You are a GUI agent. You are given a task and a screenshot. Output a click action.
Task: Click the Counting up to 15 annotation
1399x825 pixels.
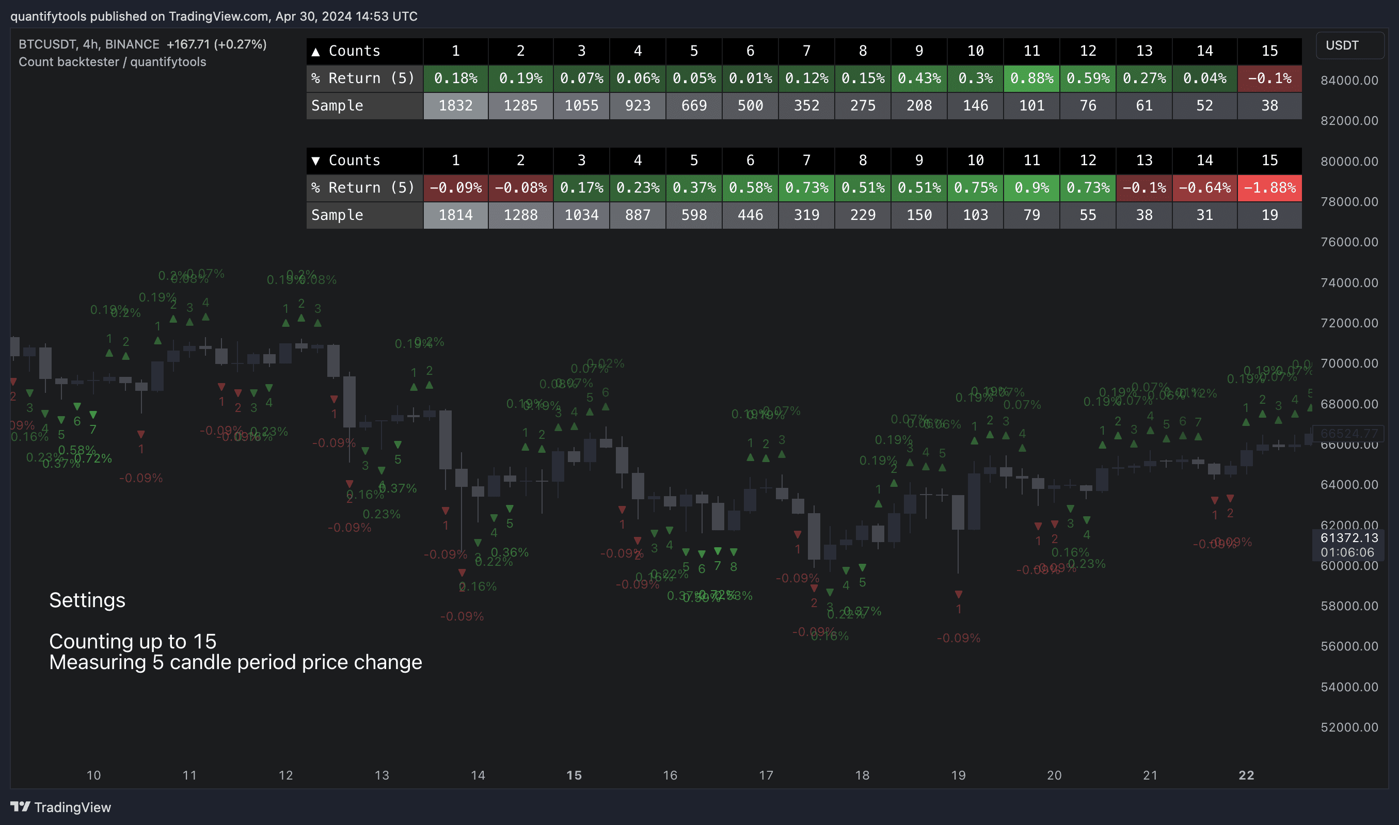tap(133, 642)
